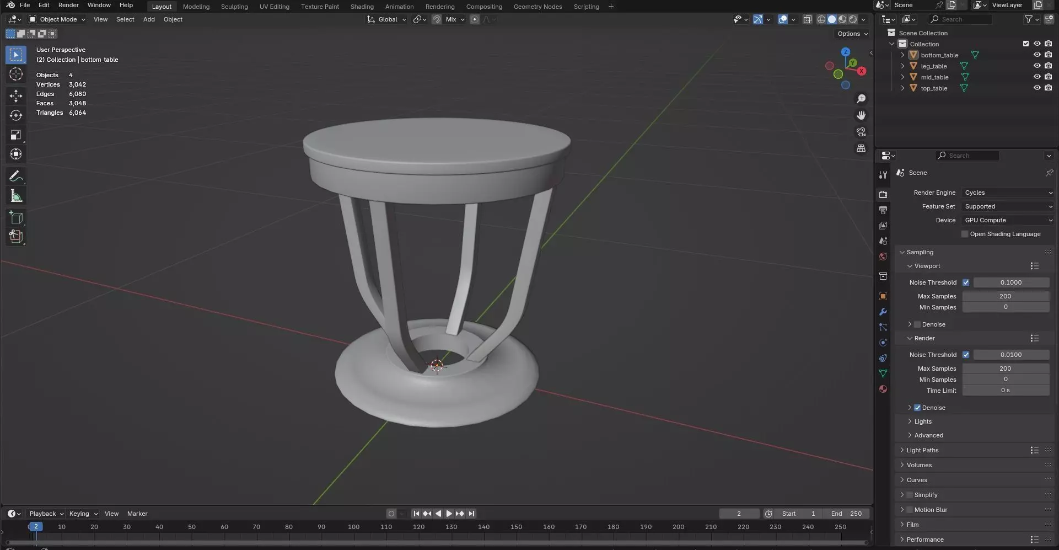Enable the Viewport Denoise checkbox

click(x=917, y=324)
